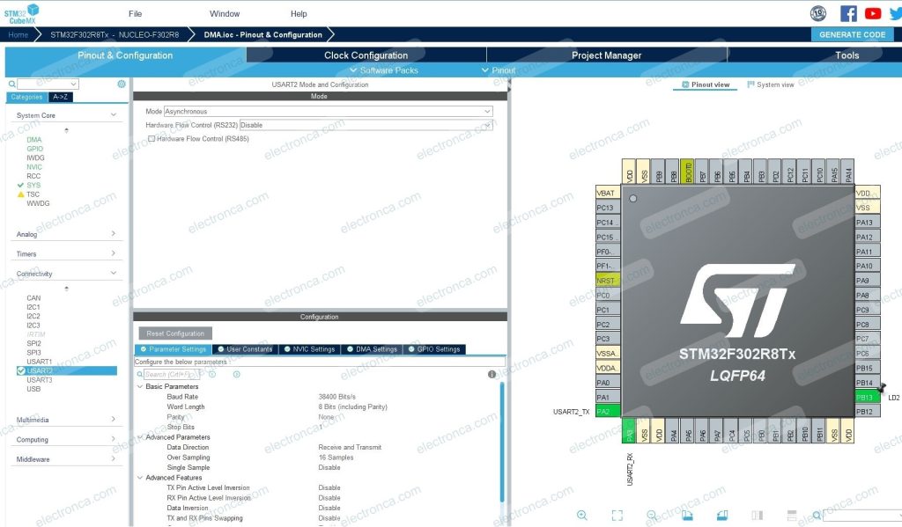
Task: Select the PA2 USART2_TX pin
Action: coord(604,411)
